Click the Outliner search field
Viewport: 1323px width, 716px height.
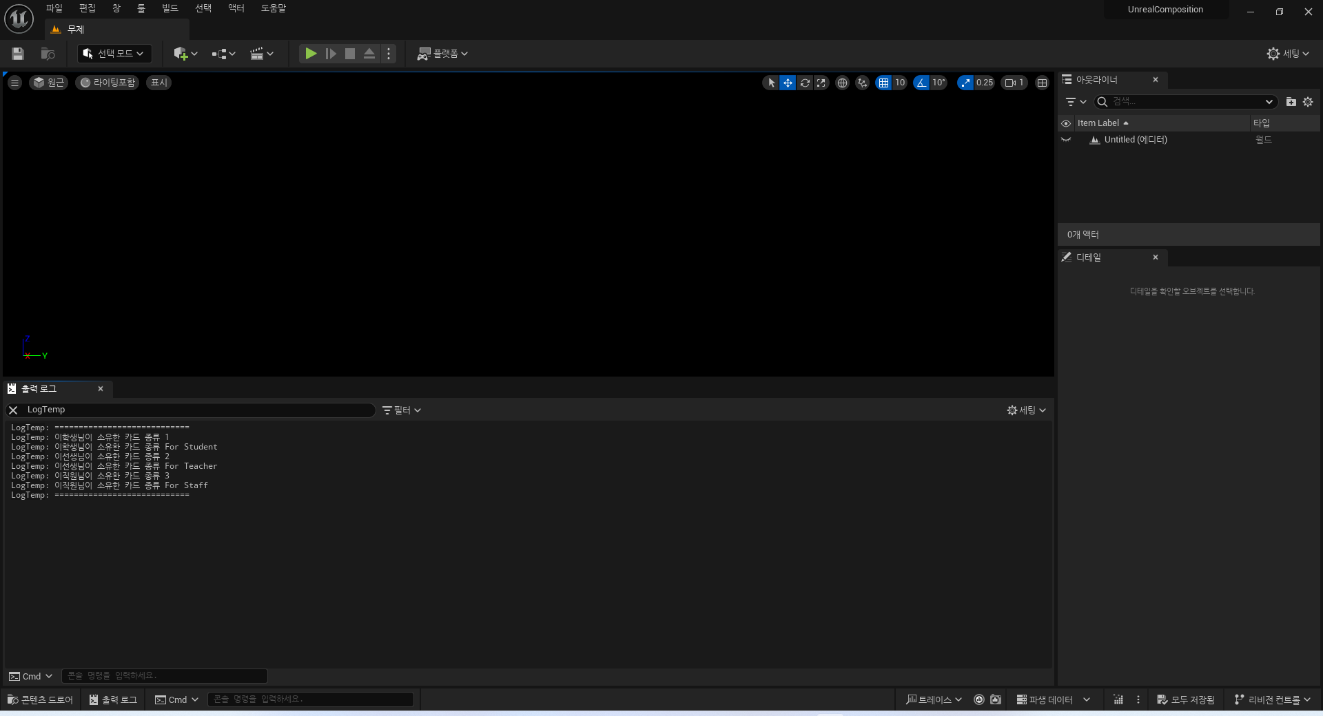(x=1185, y=102)
